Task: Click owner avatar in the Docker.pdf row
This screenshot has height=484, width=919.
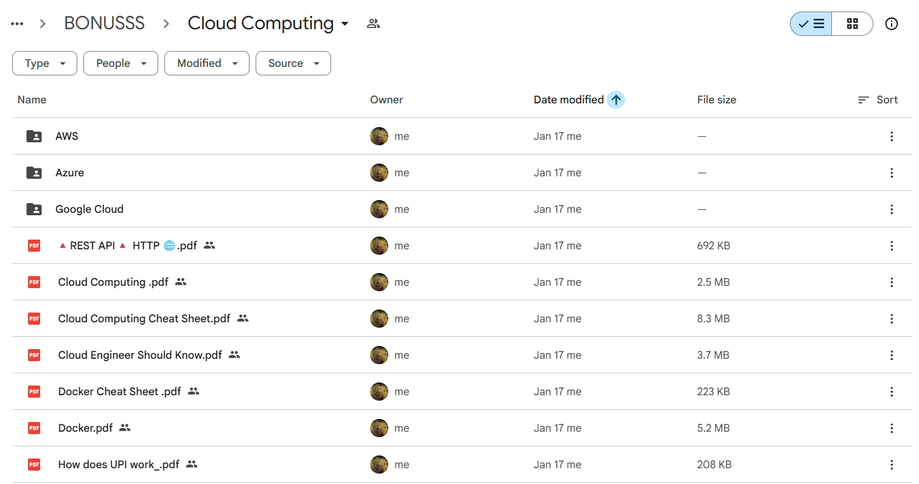Action: (379, 428)
